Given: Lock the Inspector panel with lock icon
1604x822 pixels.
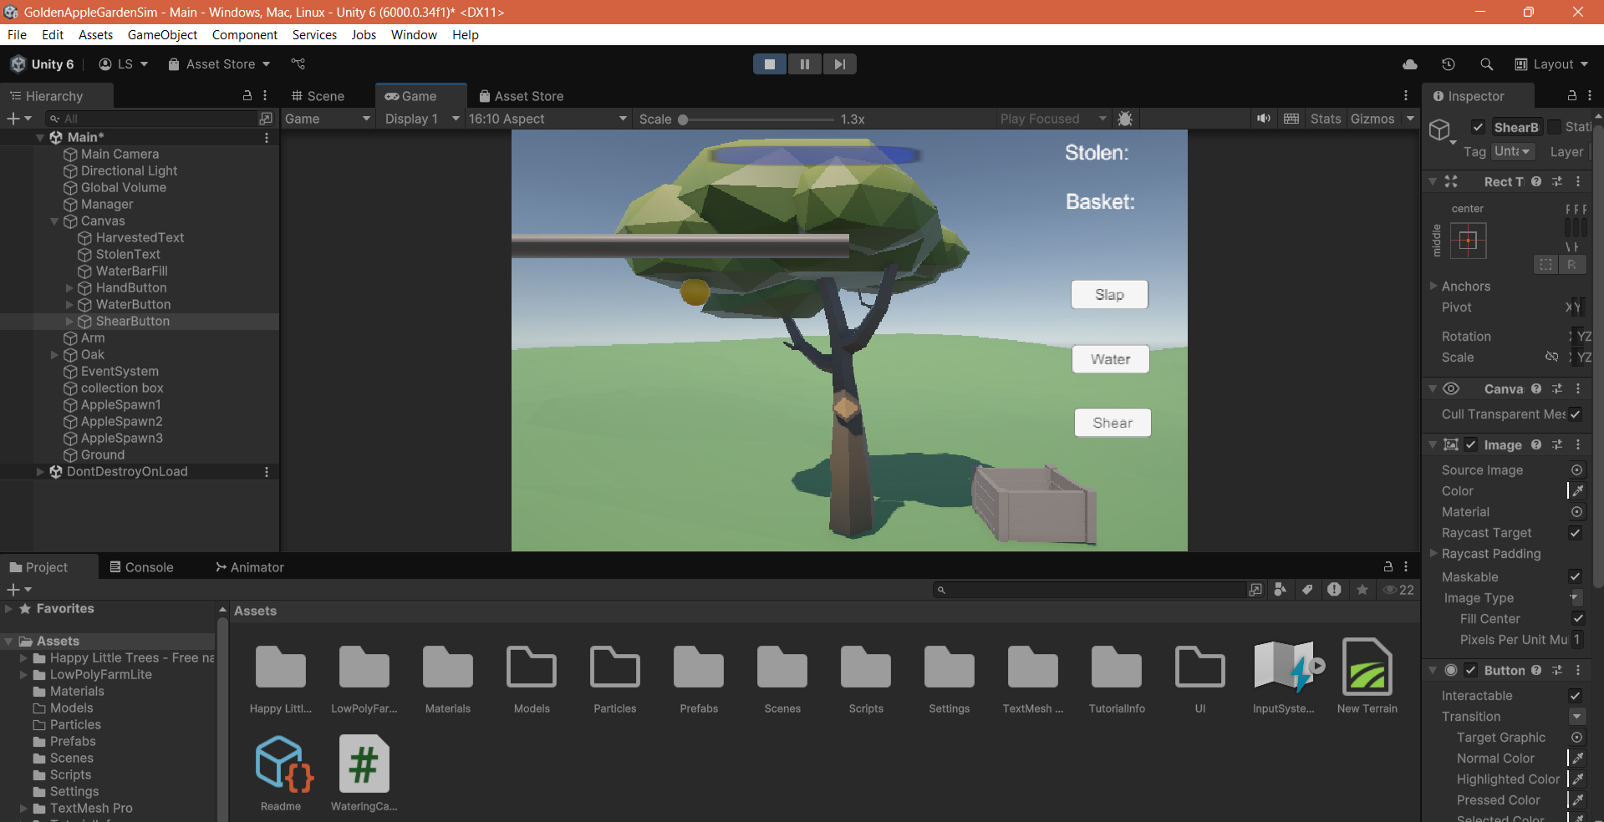Looking at the screenshot, I should tap(1571, 96).
